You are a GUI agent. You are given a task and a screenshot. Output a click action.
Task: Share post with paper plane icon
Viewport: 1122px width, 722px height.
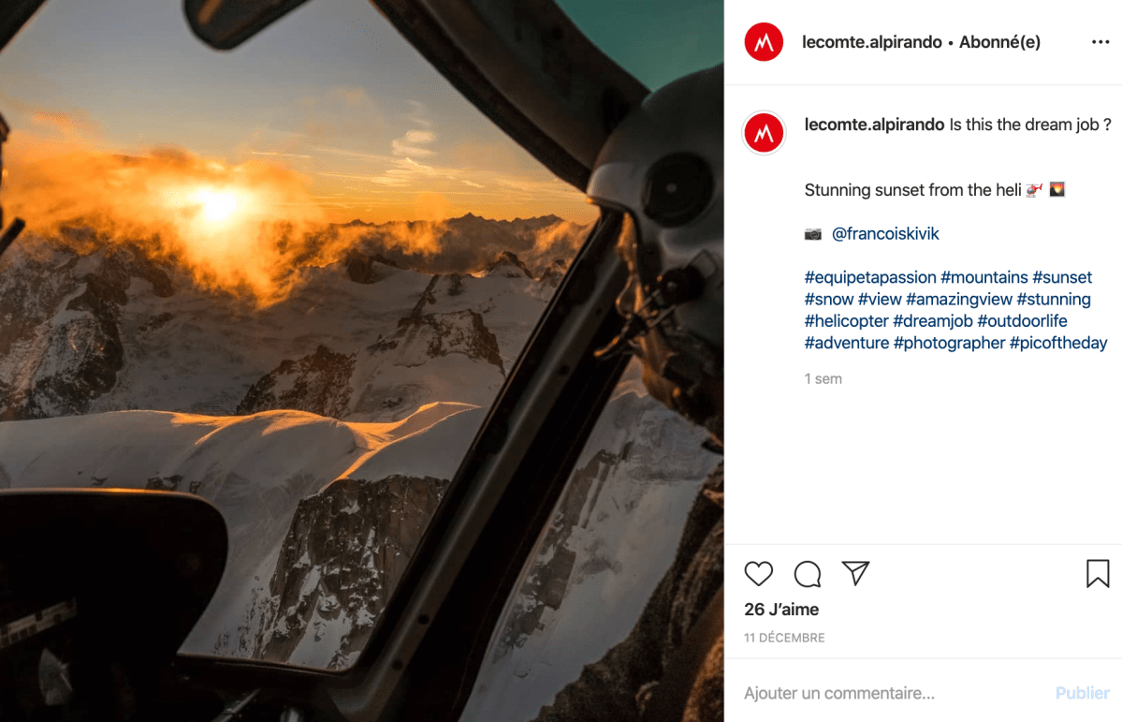pos(856,573)
